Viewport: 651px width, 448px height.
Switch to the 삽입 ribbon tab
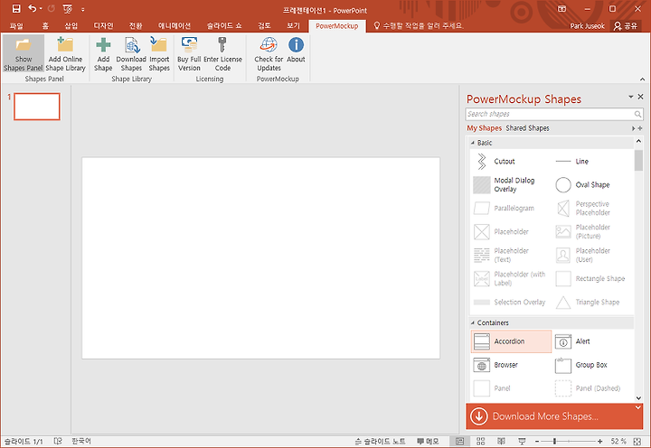(x=71, y=25)
